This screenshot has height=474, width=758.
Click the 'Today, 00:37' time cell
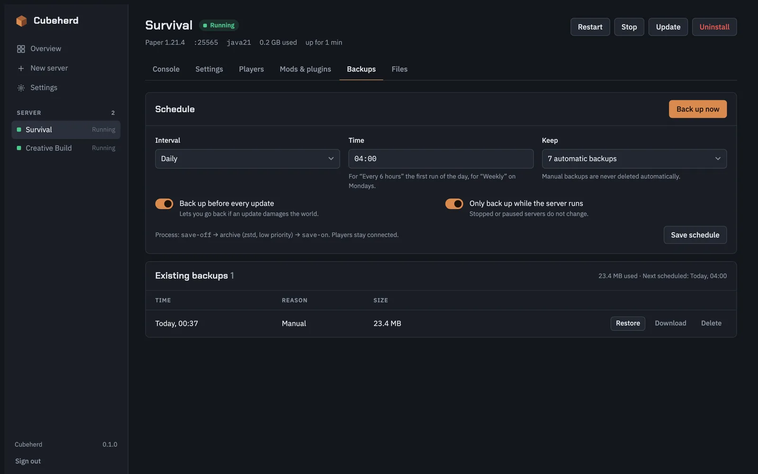(x=177, y=324)
